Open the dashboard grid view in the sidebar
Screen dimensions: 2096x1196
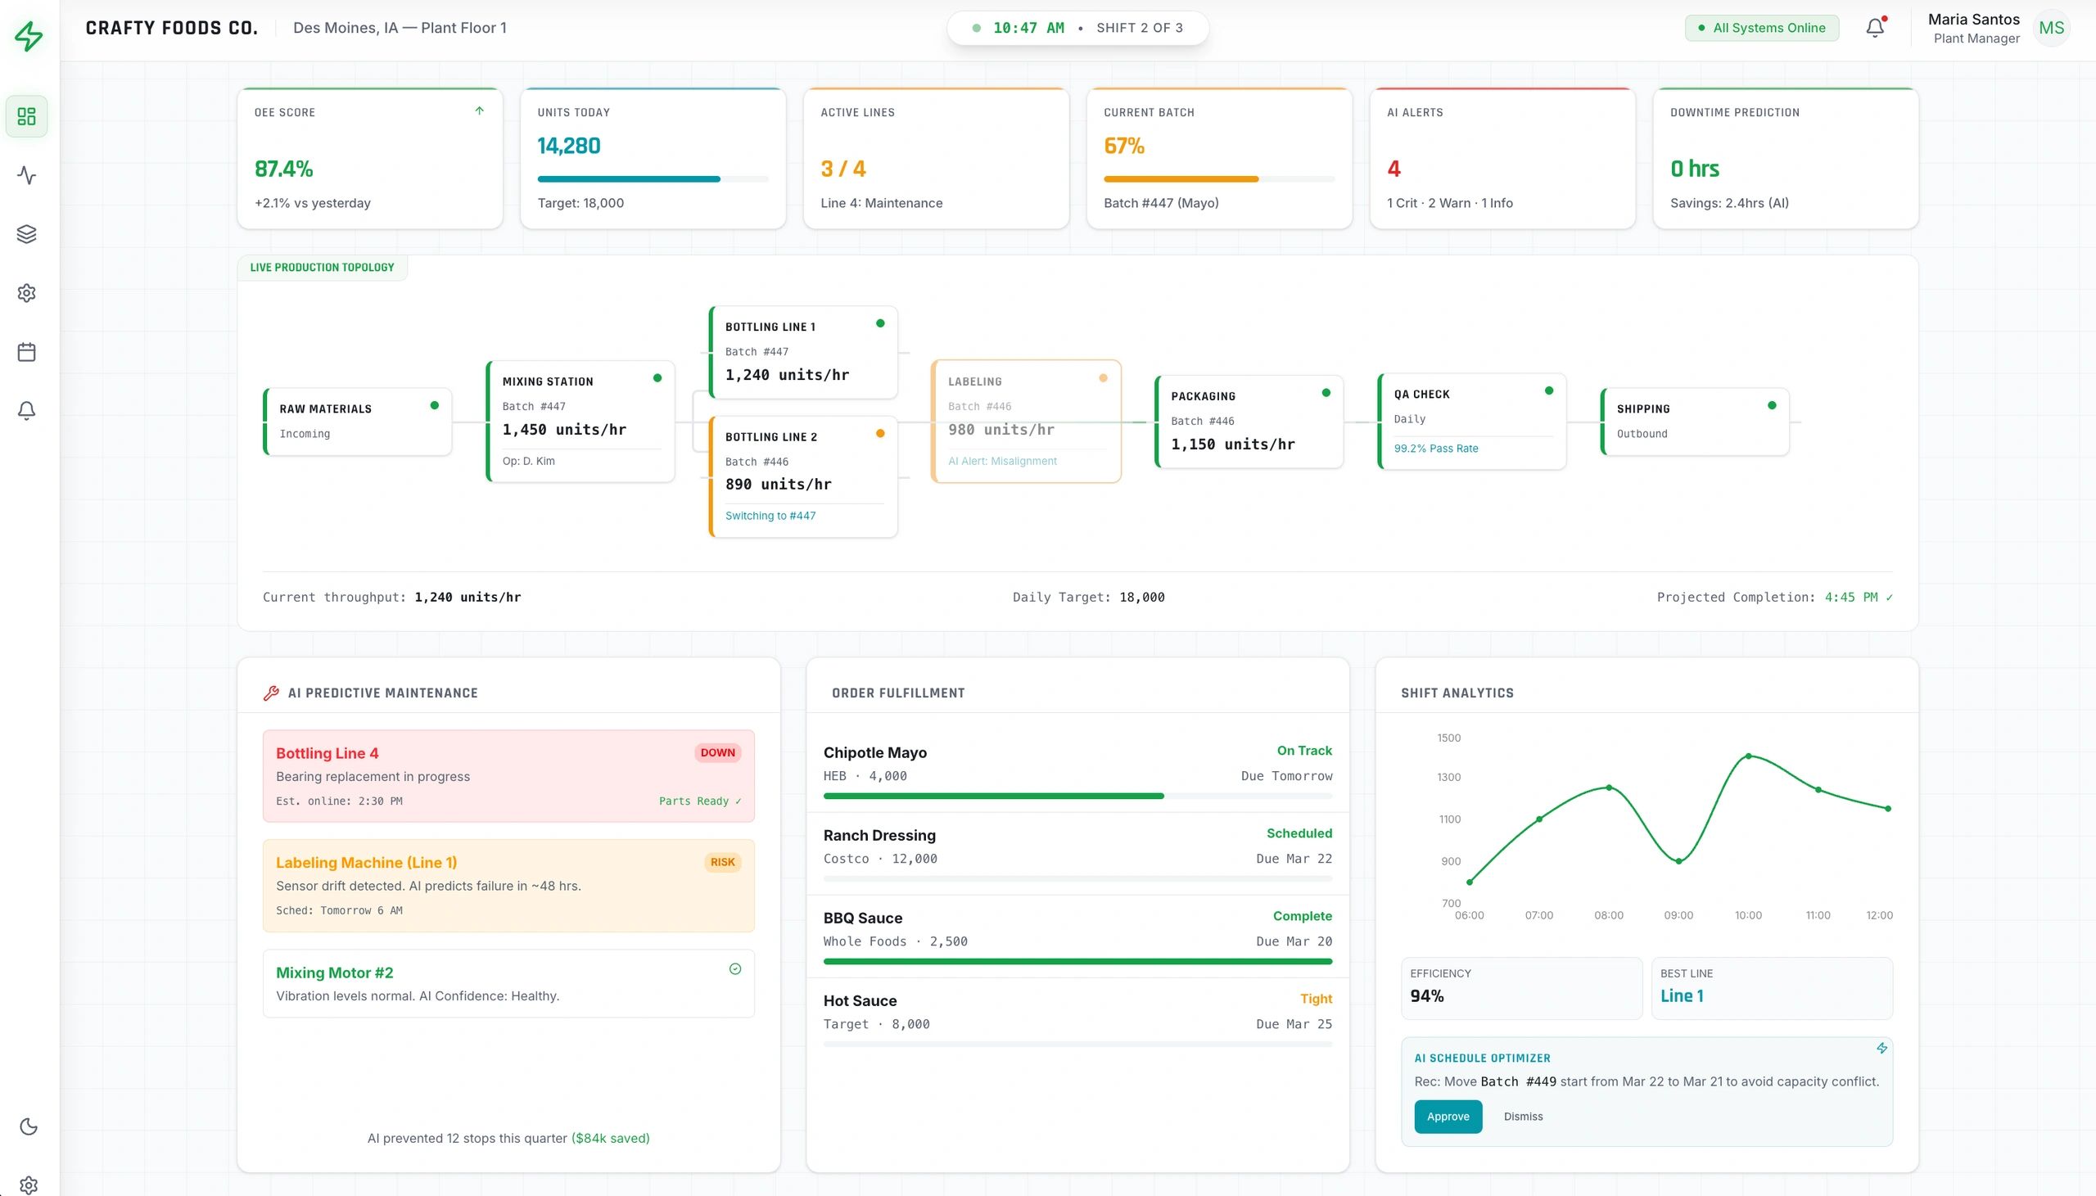click(26, 115)
